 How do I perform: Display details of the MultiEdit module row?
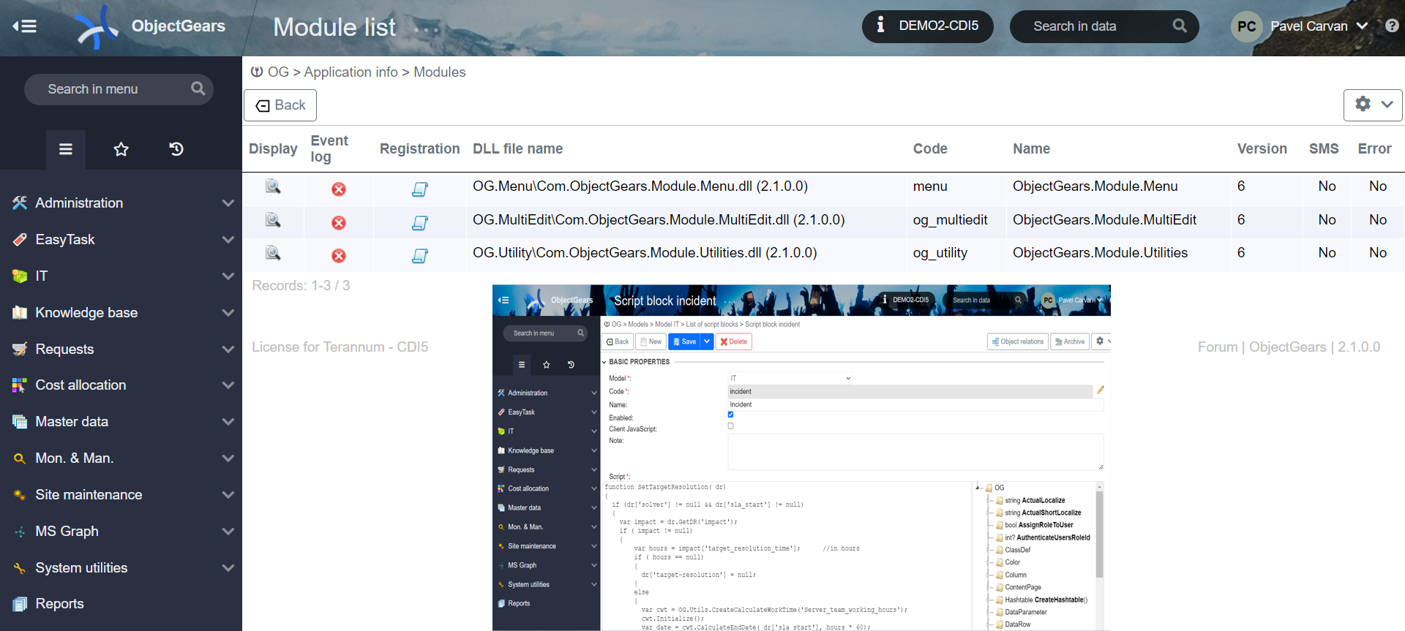[273, 220]
